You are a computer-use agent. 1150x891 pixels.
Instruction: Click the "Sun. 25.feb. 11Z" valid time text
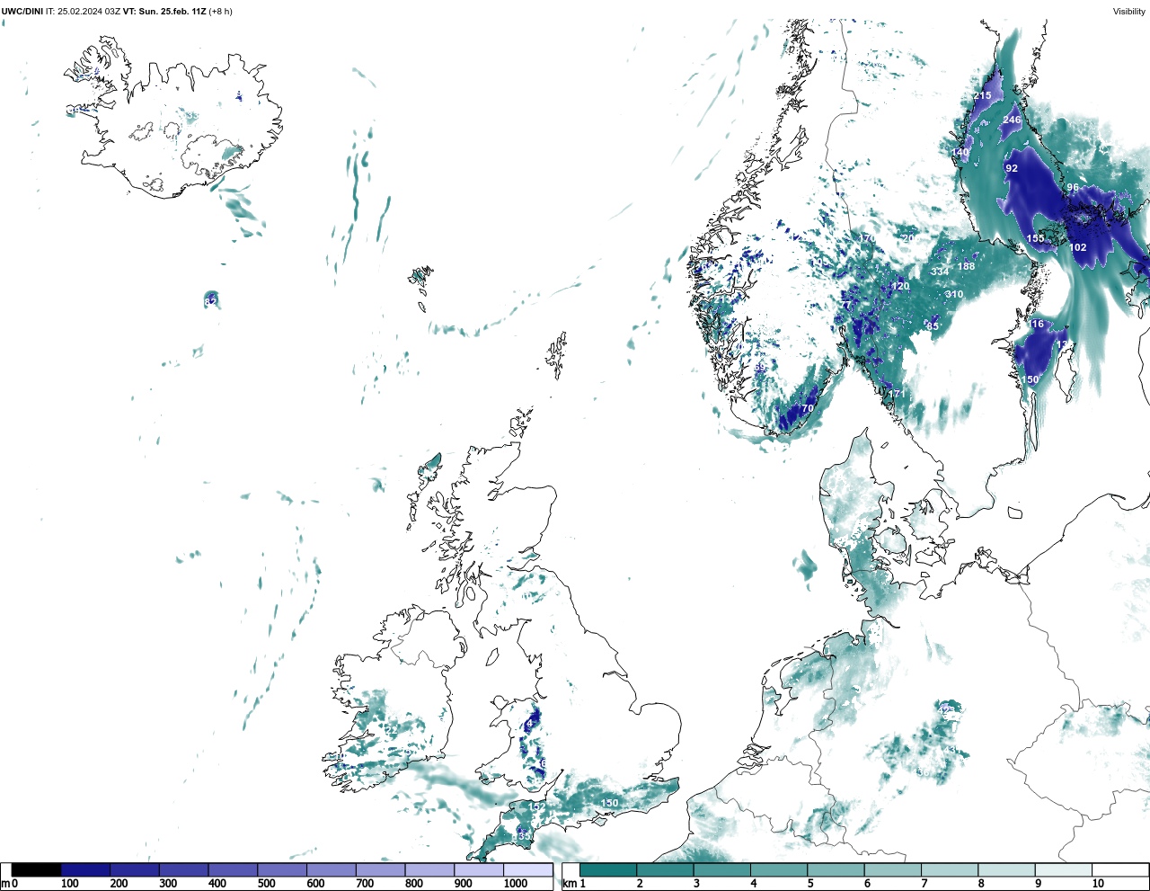[173, 12]
